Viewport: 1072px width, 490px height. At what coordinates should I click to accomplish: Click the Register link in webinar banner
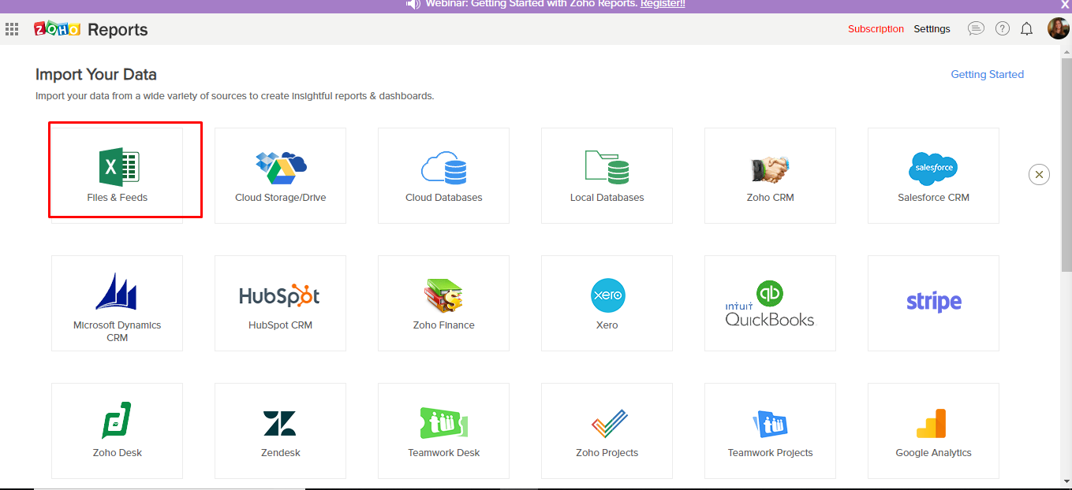(663, 4)
